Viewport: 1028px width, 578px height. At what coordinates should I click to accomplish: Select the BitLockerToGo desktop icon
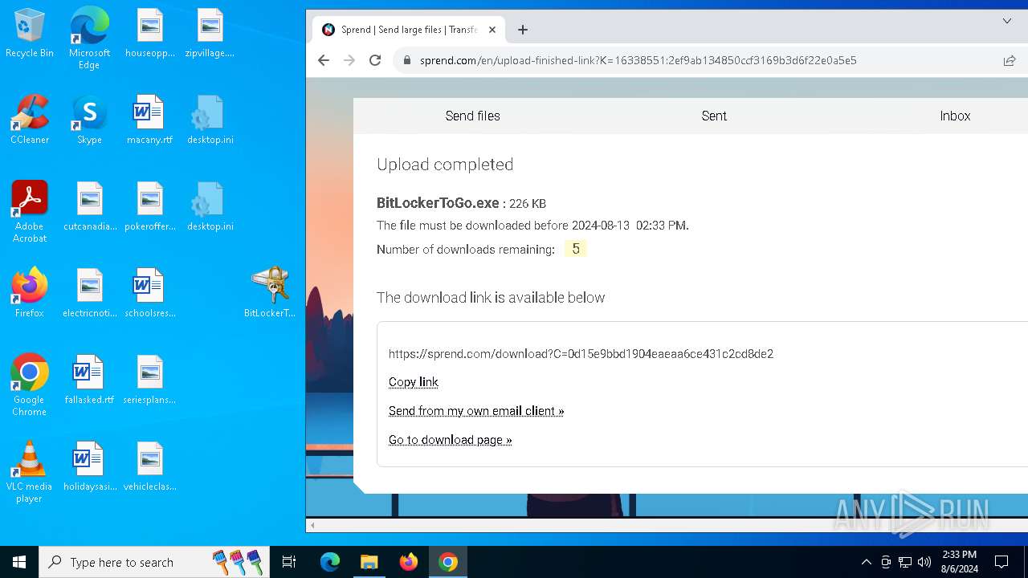click(270, 292)
